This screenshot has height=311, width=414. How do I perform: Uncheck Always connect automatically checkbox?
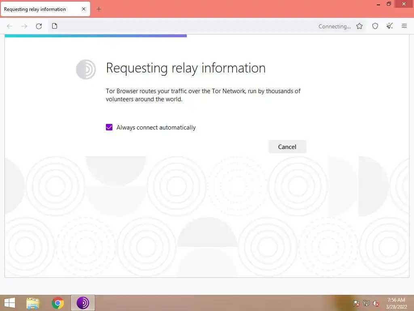(x=109, y=127)
